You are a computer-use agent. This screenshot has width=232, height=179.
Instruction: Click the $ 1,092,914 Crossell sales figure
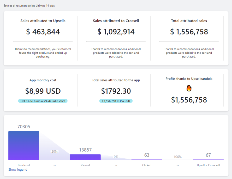click(x=116, y=32)
